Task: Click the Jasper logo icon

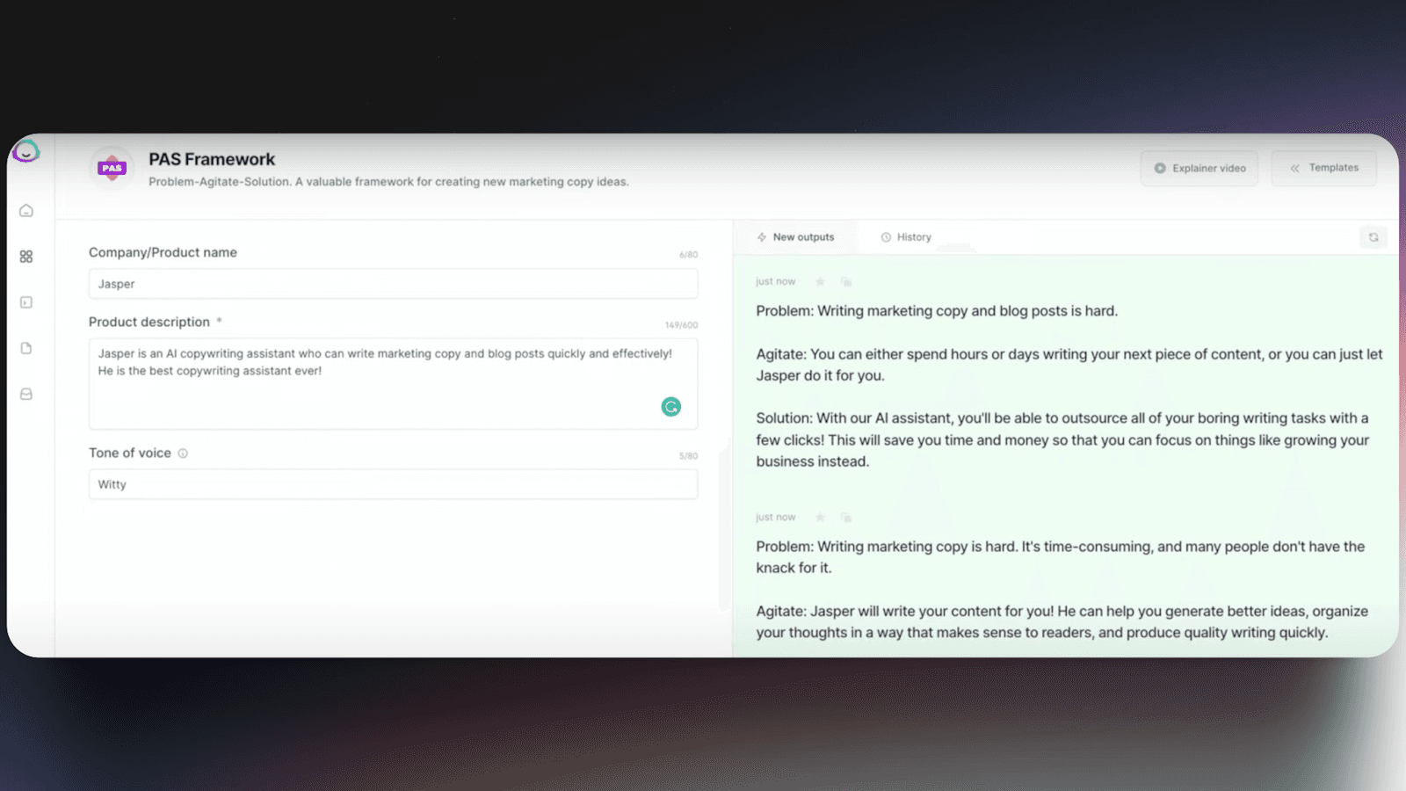Action: tap(26, 151)
